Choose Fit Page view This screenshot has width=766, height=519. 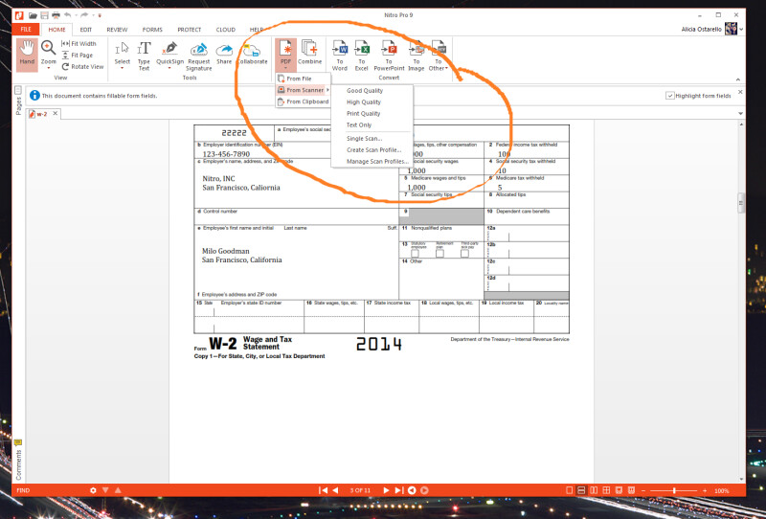[x=78, y=56]
